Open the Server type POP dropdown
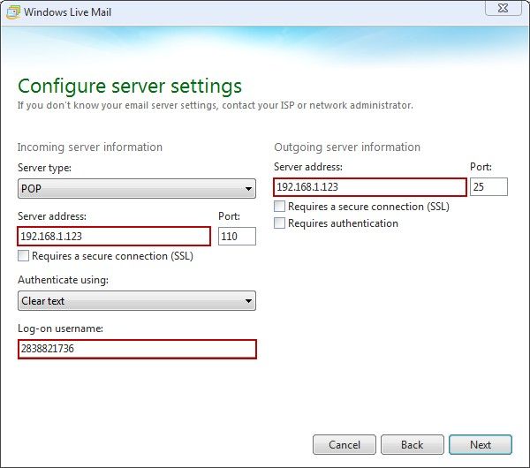Image resolution: width=530 pixels, height=468 pixels. (137, 189)
